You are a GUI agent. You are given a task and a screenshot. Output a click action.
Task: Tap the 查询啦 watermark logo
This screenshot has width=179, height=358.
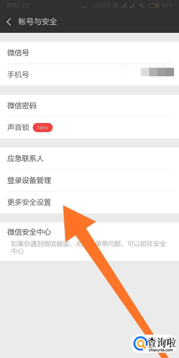point(155,344)
